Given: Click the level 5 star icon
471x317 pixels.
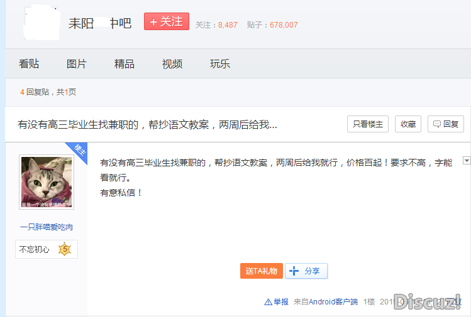Looking at the screenshot, I should click(65, 249).
